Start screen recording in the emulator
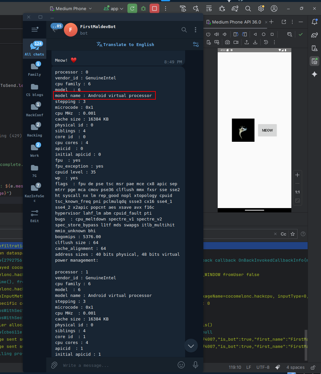This screenshot has height=374, width=321. click(236, 42)
